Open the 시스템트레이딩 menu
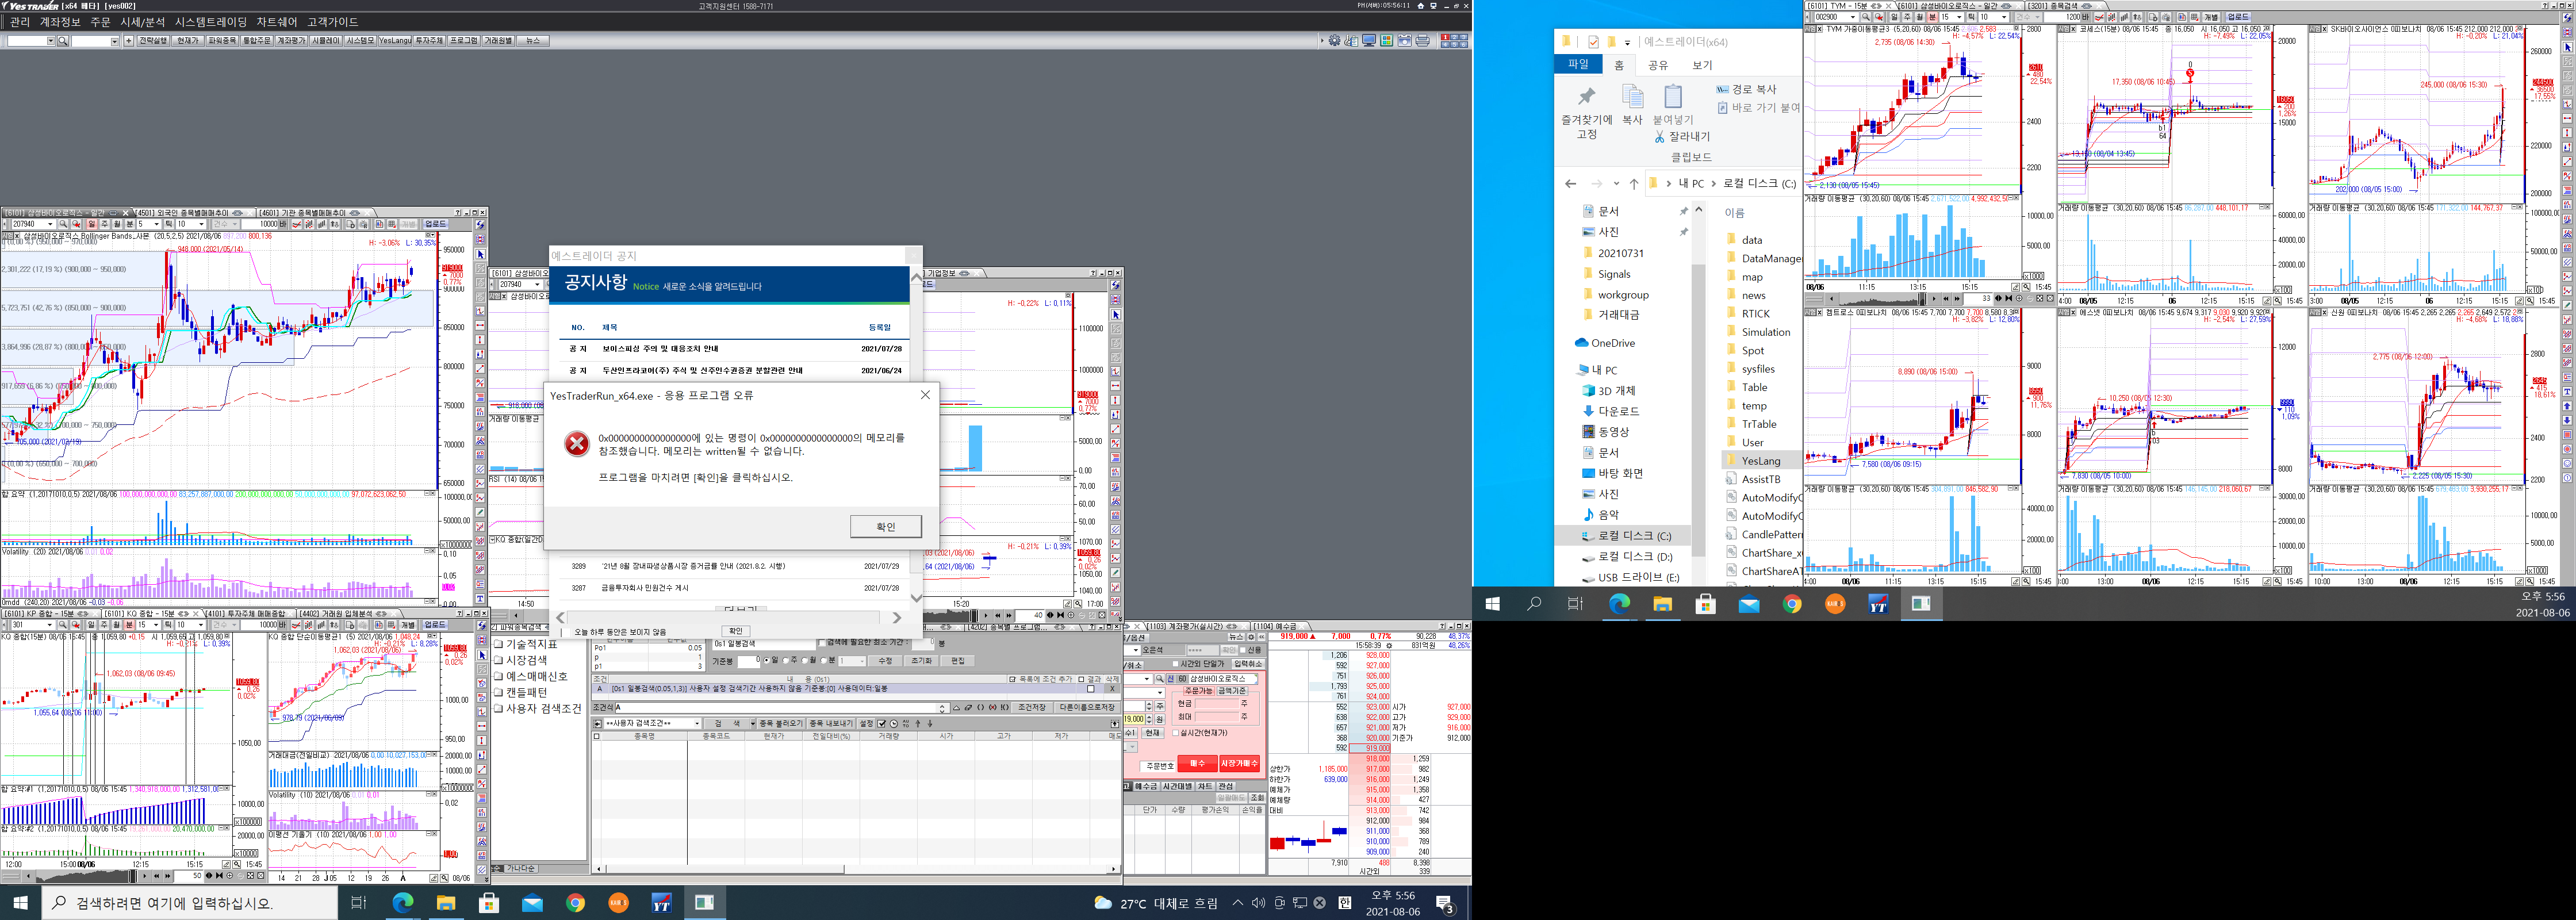Screen dimensions: 2576x920 [210, 22]
